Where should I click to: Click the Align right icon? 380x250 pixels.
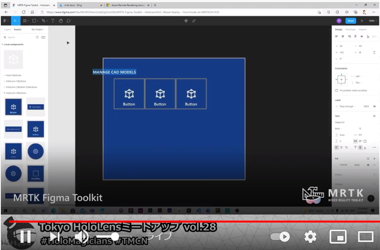pyautogui.click(x=349, y=36)
